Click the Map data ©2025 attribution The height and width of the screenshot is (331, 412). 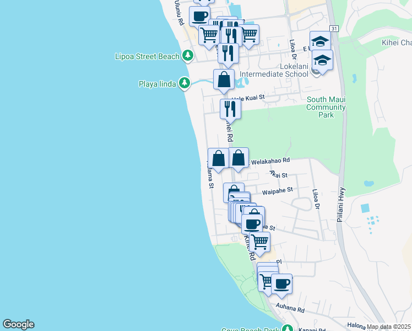pyautogui.click(x=389, y=327)
